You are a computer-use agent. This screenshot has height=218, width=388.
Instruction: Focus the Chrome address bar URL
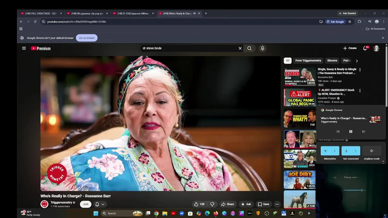click(x=76, y=22)
